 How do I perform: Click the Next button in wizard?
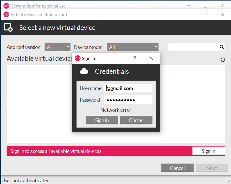(211, 168)
